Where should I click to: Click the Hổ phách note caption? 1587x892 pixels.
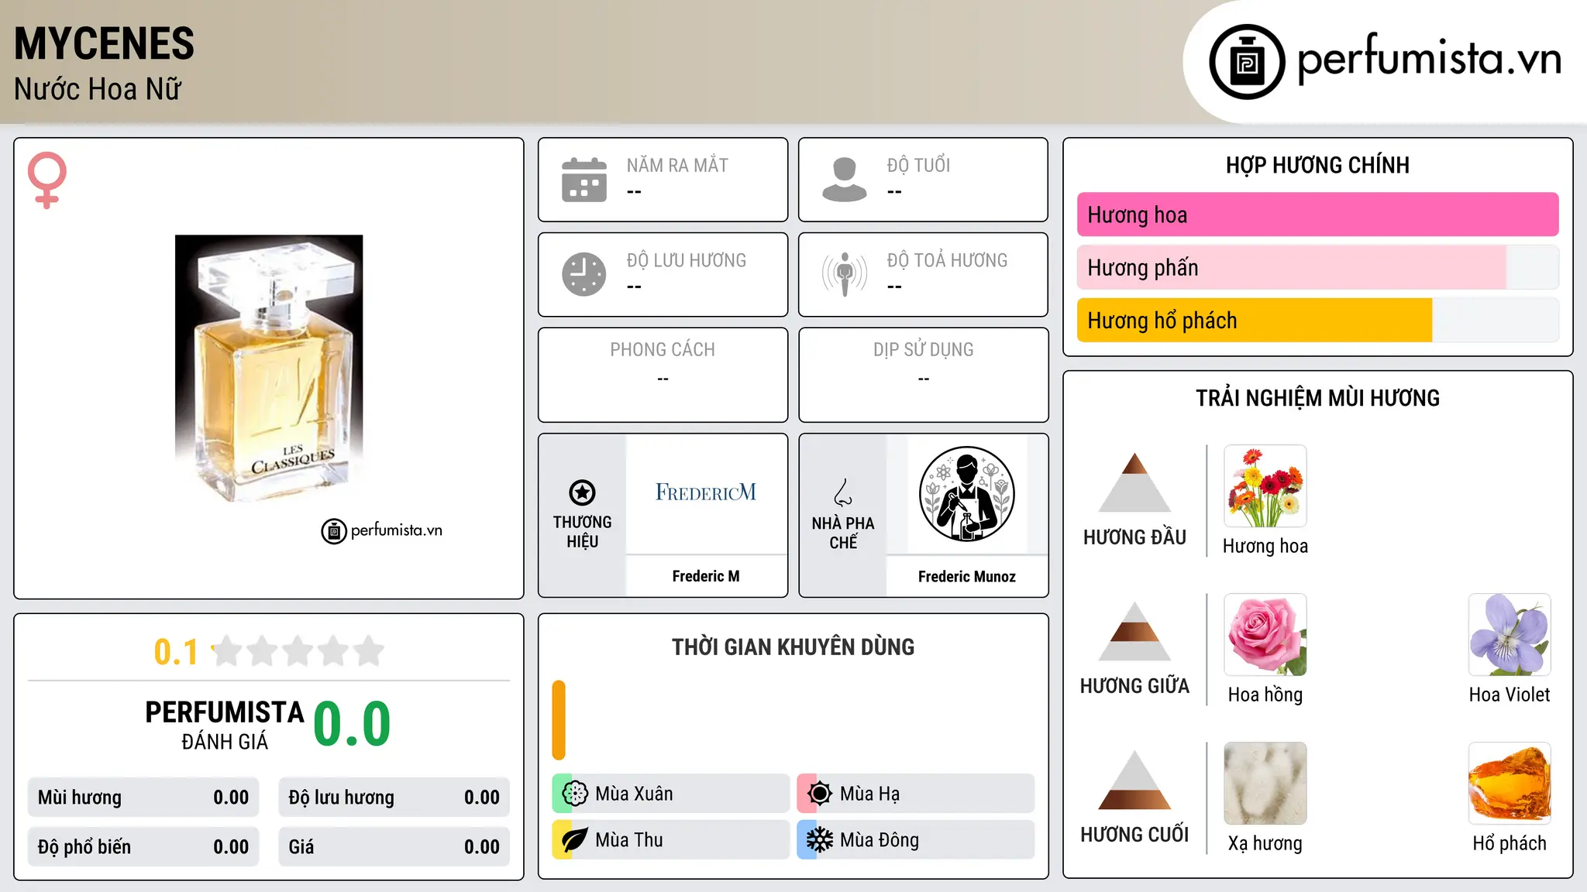[x=1510, y=843]
